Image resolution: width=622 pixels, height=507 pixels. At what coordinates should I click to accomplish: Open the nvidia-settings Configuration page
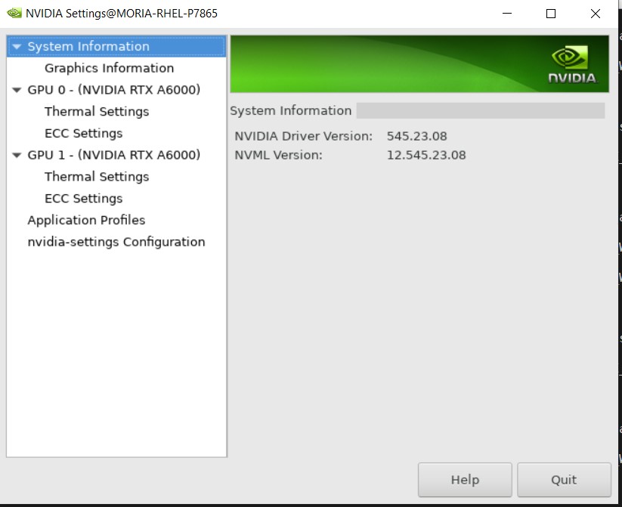click(x=116, y=242)
